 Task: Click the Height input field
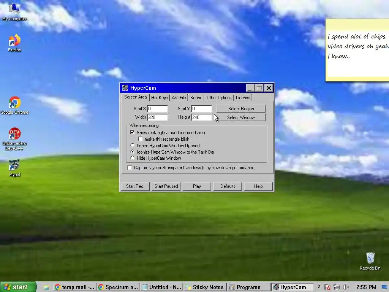pyautogui.click(x=202, y=117)
